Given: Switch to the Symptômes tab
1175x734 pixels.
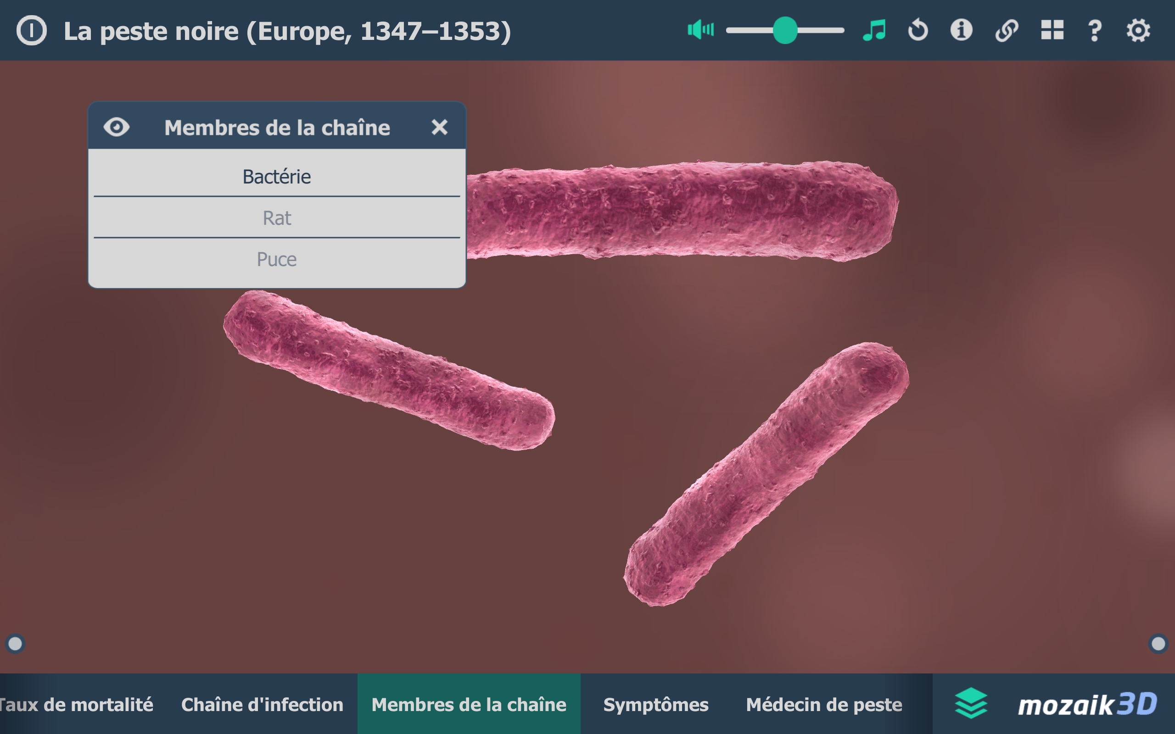Looking at the screenshot, I should 655,704.
